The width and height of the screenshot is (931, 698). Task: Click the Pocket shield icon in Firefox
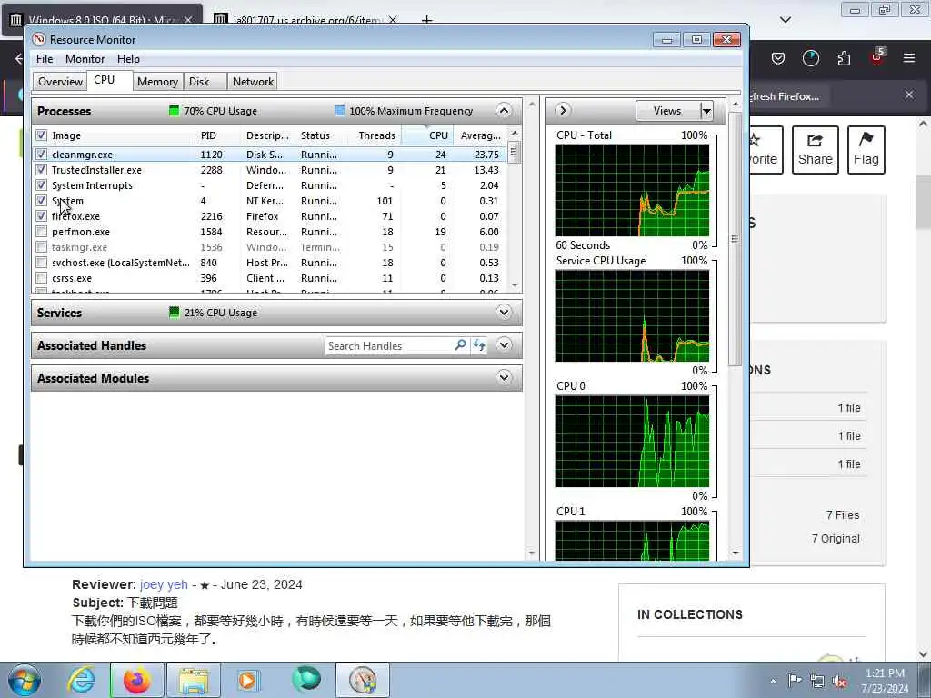pyautogui.click(x=778, y=58)
